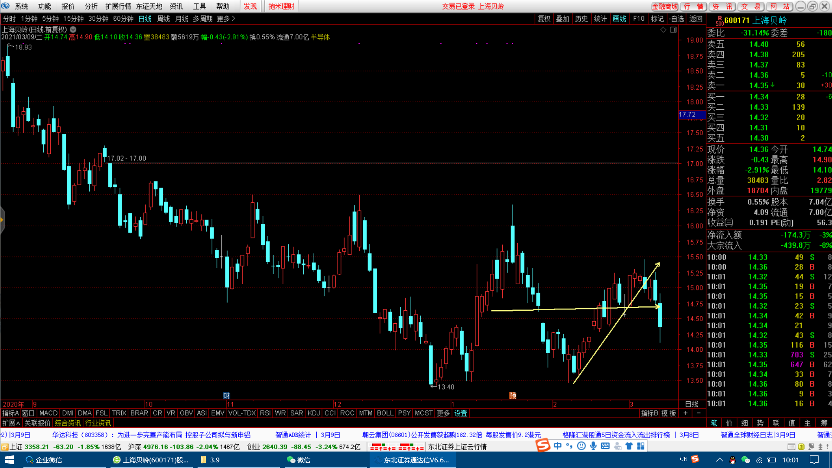Switch to the MACD indicator tab
This screenshot has height=468, width=832.
(x=48, y=413)
